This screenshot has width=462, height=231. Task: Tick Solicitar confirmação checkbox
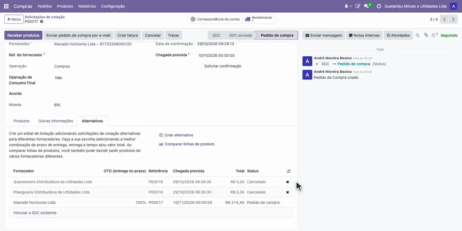point(199,66)
